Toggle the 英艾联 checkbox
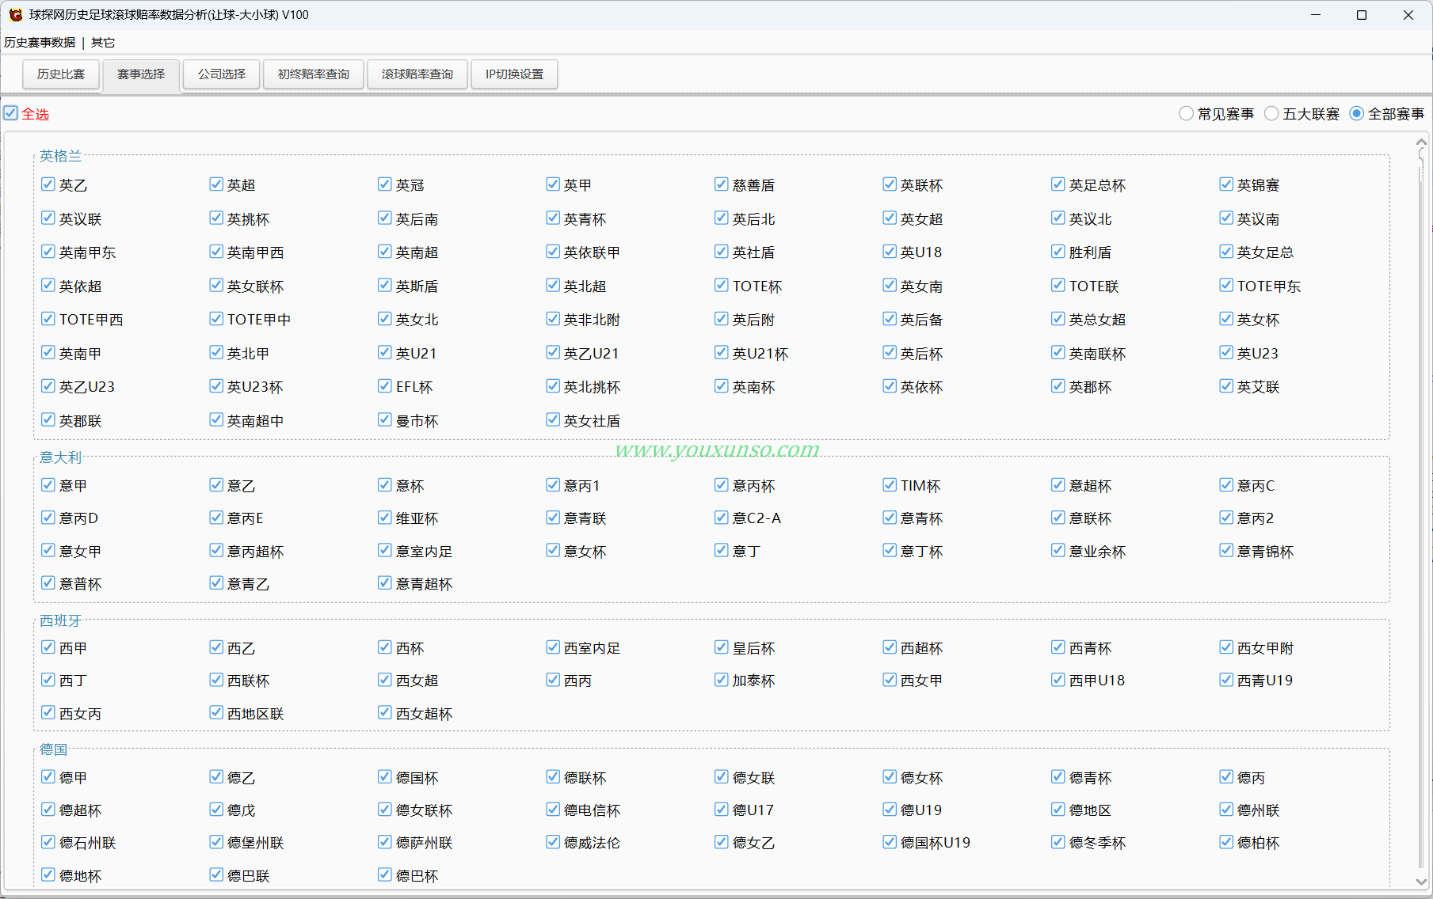Viewport: 1433px width, 899px height. pos(1226,386)
